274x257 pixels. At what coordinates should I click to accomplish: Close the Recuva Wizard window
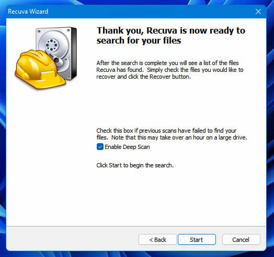pos(258,12)
